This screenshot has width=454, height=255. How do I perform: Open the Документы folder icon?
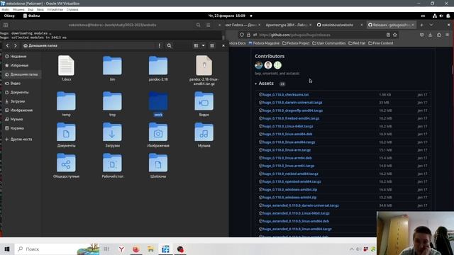pyautogui.click(x=66, y=132)
